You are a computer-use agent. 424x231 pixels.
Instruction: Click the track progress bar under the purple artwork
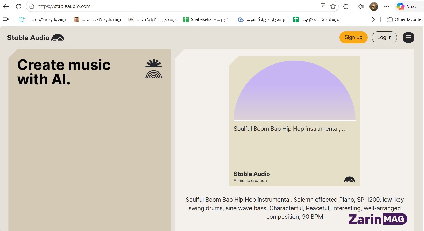(295, 120)
